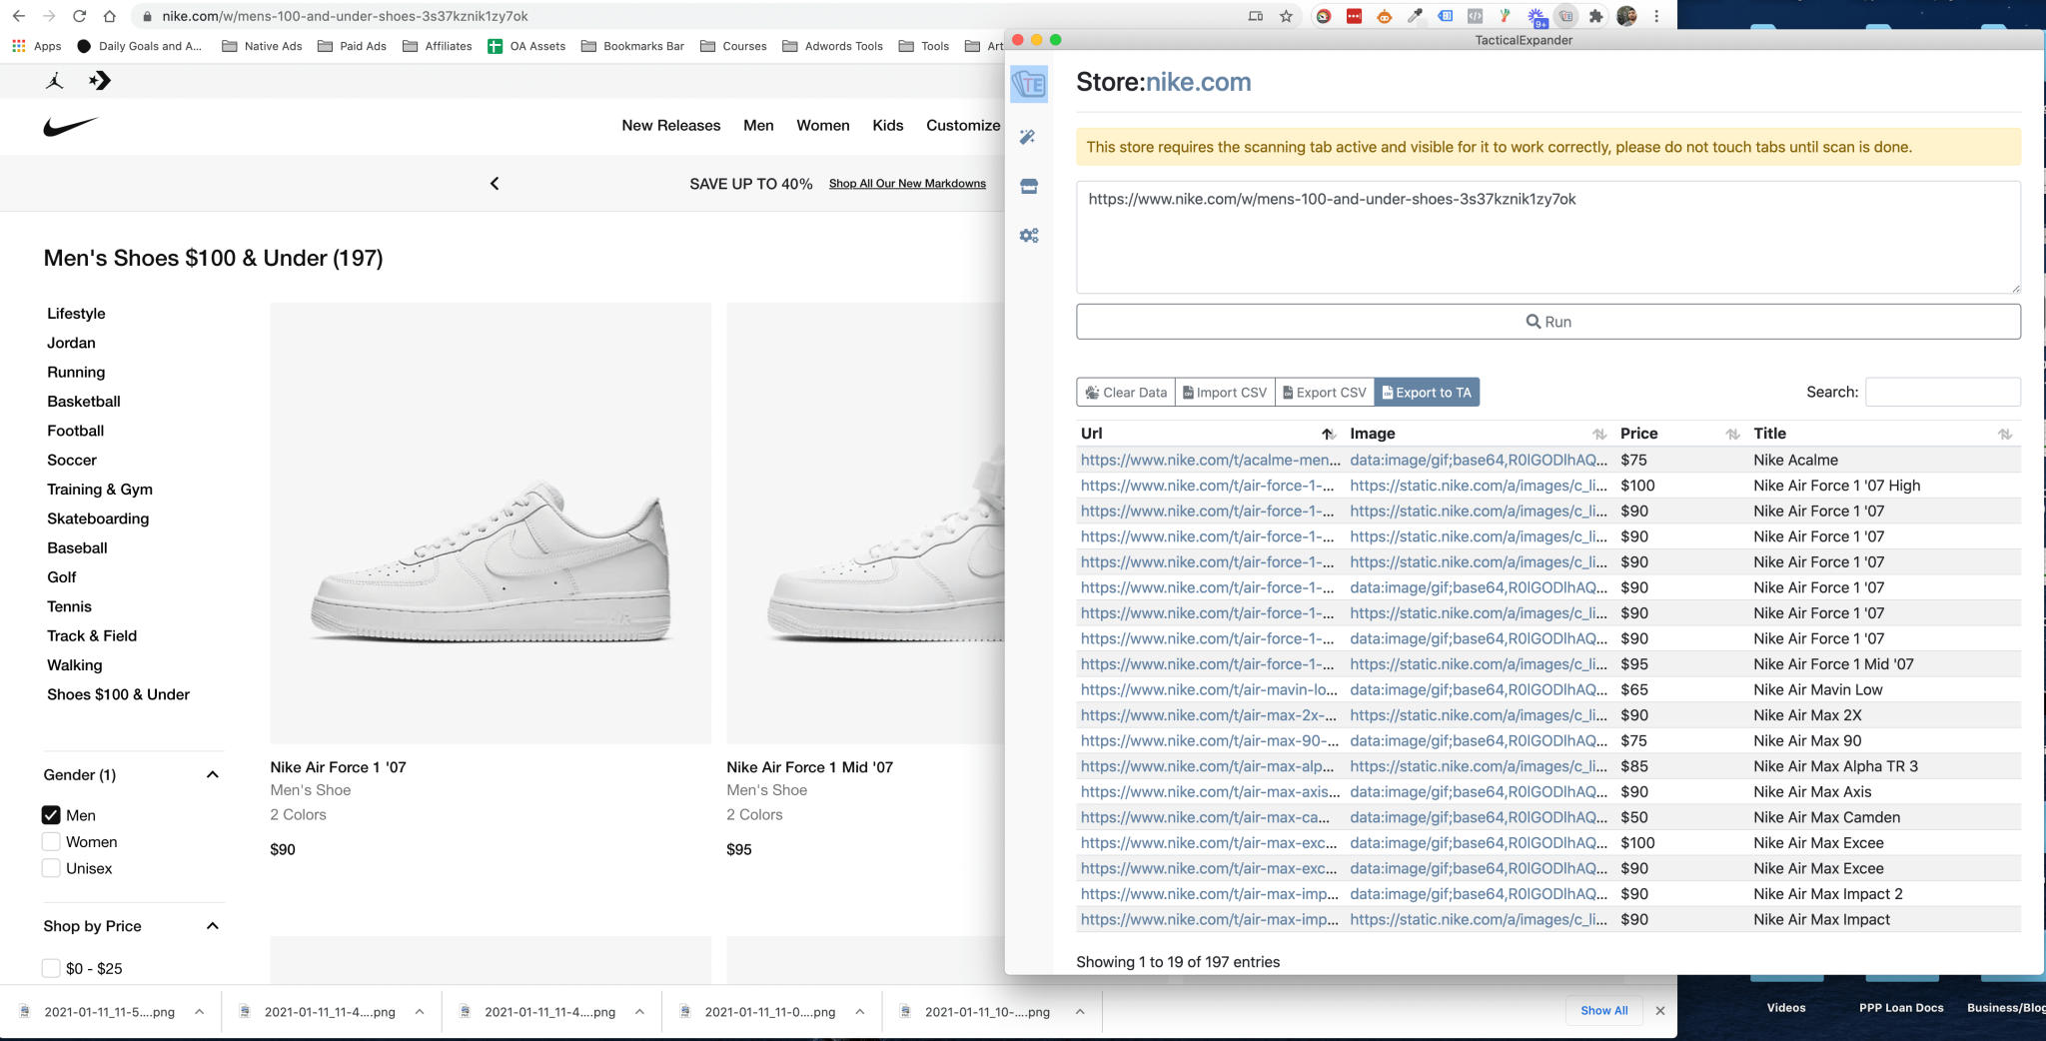
Task: Open Chrome extensions puzzle icon
Action: pyautogui.click(x=1595, y=16)
